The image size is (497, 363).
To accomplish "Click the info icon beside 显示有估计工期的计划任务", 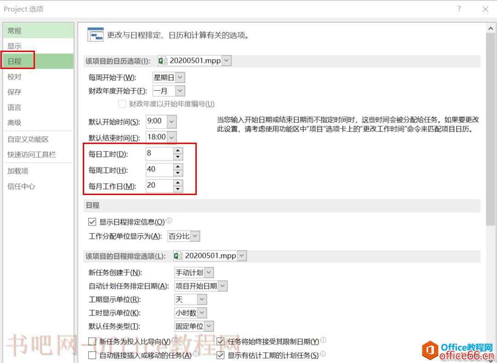I will pos(323,354).
